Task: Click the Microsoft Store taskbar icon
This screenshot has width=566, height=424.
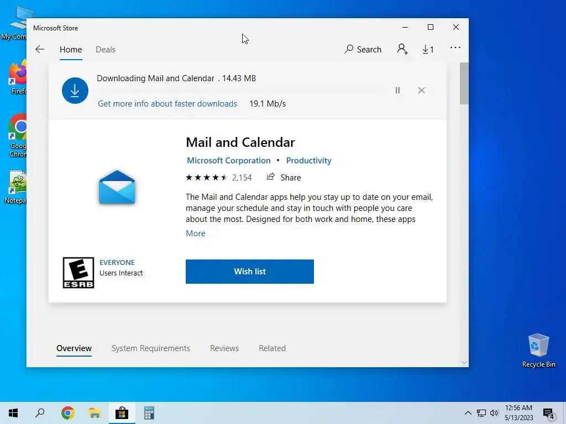Action: [x=122, y=413]
